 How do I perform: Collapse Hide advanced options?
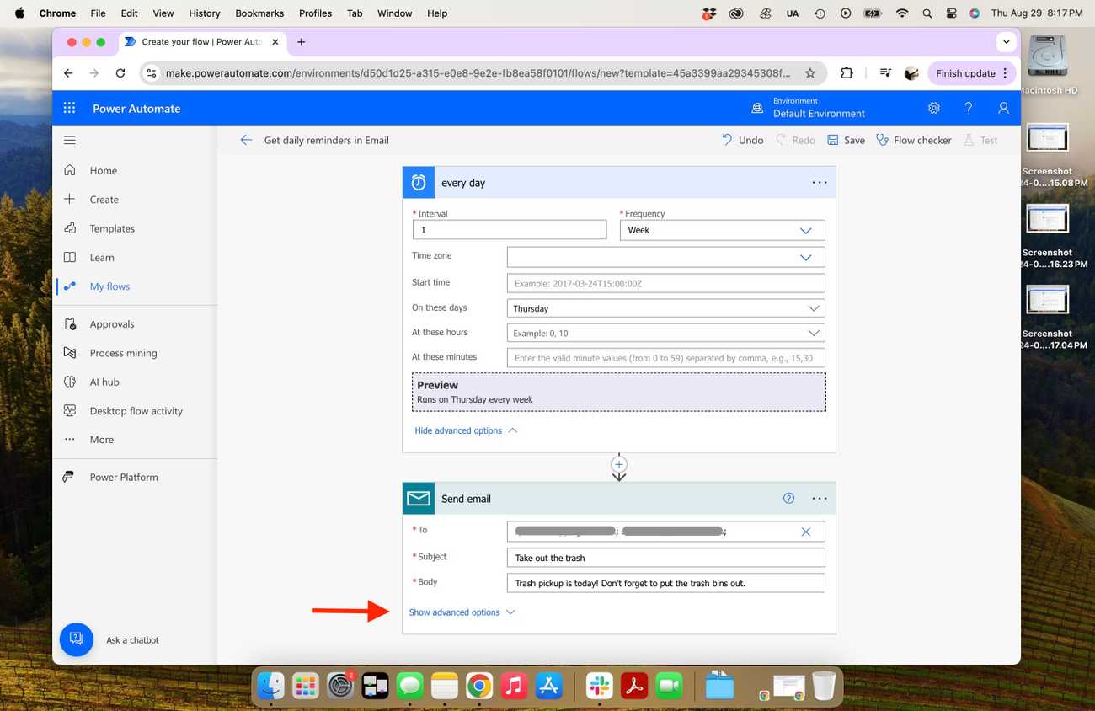(466, 430)
